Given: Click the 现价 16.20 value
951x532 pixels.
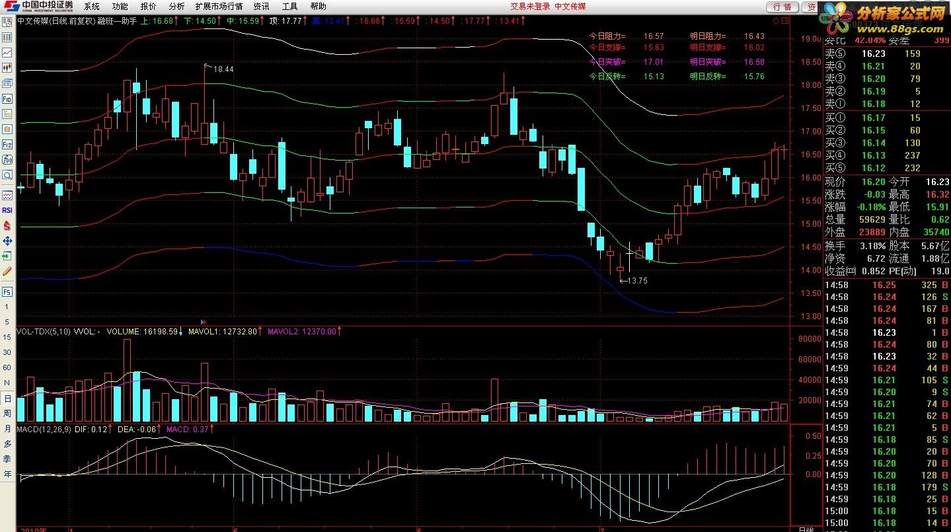Looking at the screenshot, I should [873, 181].
